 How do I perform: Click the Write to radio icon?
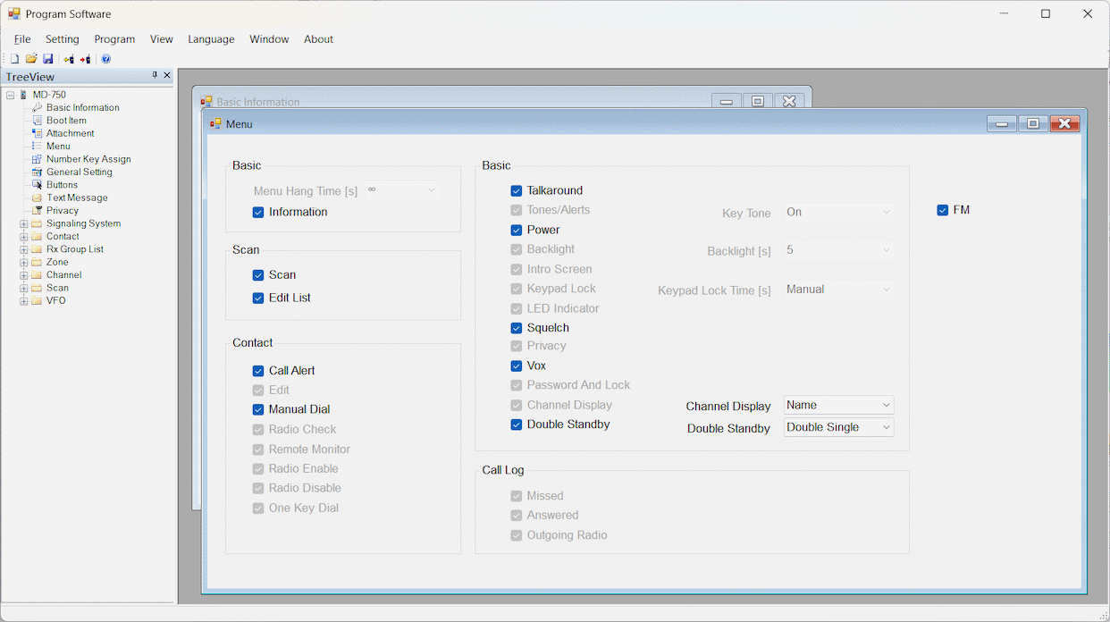[x=85, y=59]
